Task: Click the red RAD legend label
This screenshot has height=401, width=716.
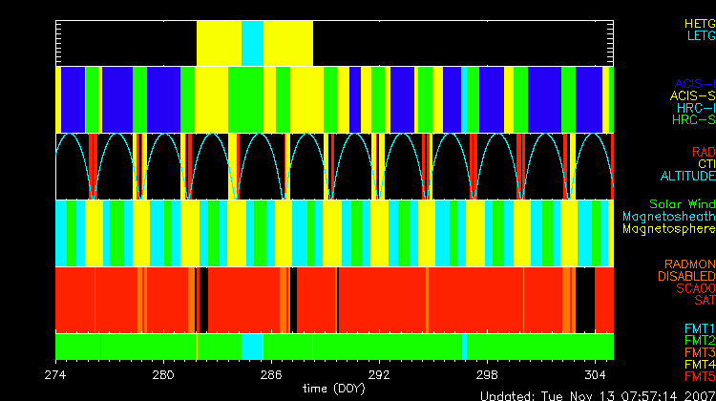Action: (x=702, y=152)
